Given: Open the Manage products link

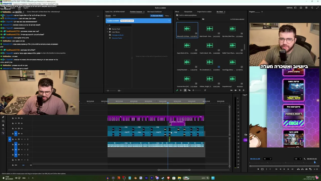Looking at the screenshot, I should coord(118,35).
